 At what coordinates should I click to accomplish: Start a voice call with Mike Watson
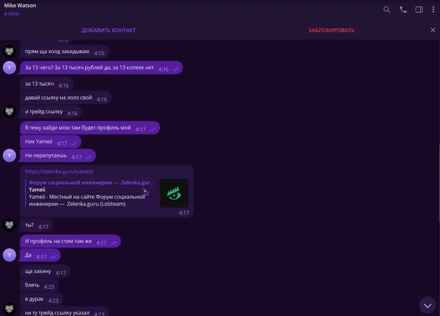[403, 10]
